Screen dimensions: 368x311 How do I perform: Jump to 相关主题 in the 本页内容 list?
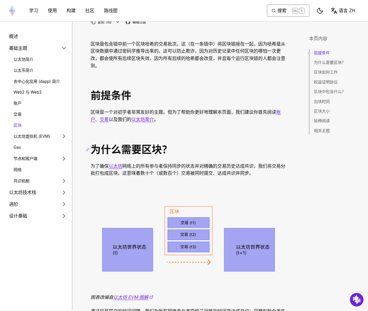322,131
